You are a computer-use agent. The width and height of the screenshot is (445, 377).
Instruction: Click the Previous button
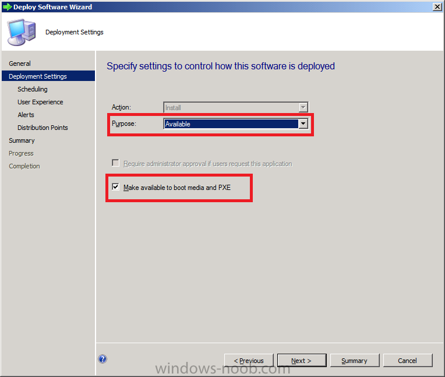(x=249, y=361)
